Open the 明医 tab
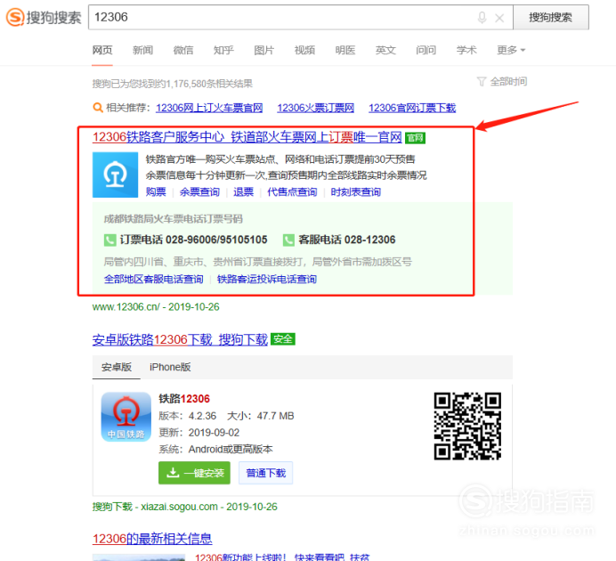Viewport: 616px width, 561px height. click(x=344, y=50)
